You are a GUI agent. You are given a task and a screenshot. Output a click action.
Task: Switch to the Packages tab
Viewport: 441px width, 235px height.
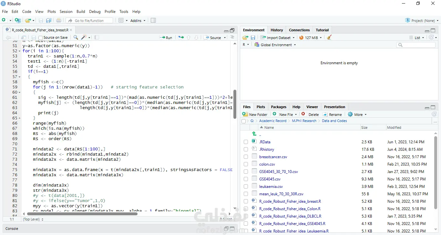(x=279, y=107)
